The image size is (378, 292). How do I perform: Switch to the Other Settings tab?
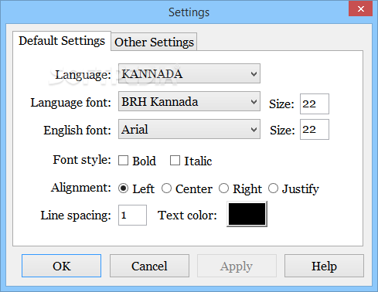[154, 42]
